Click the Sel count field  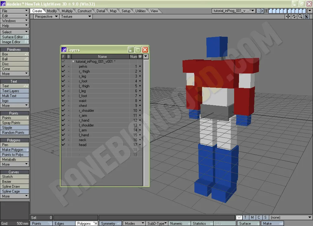(42, 217)
